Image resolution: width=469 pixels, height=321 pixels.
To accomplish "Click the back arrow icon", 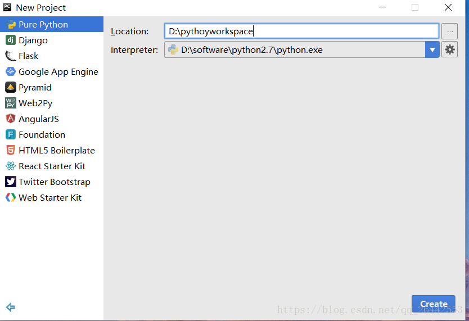I will pos(11,308).
